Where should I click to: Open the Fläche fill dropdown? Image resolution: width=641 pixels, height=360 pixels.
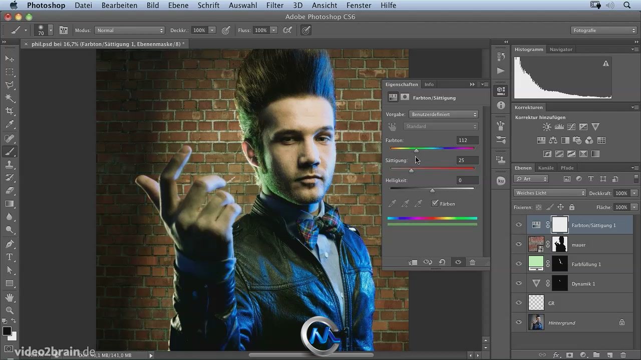[x=634, y=207]
